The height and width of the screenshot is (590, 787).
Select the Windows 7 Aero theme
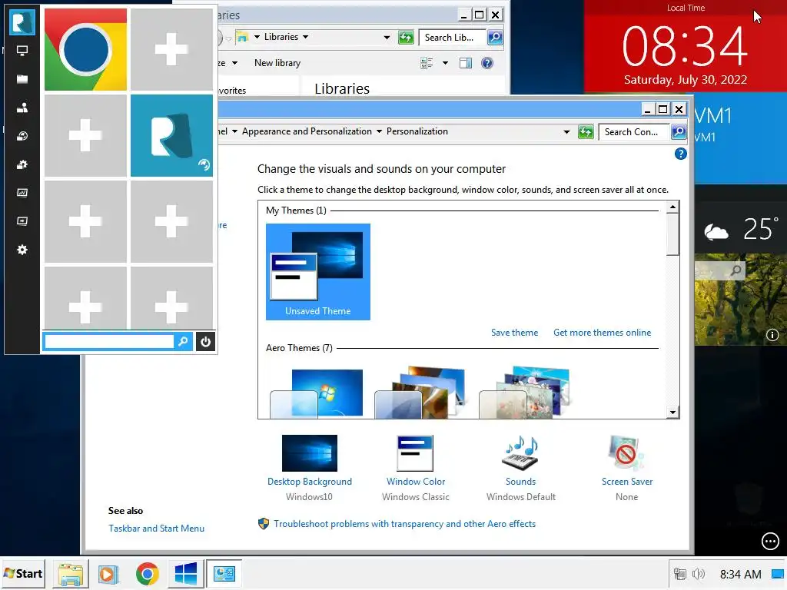tap(317, 393)
